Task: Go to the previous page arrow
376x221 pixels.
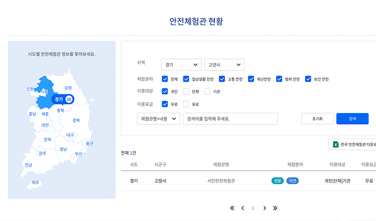Action: point(243,208)
